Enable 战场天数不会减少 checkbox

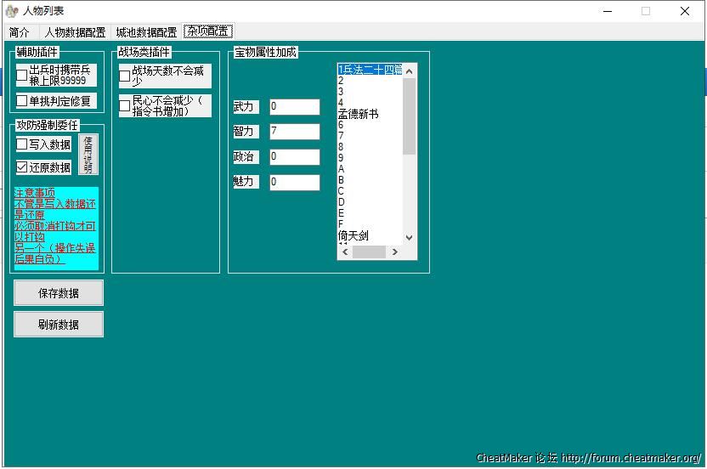tap(125, 76)
